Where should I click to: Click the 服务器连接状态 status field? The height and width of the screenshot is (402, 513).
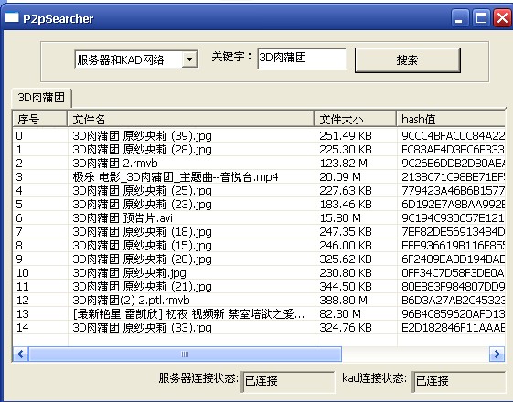pyautogui.click(x=288, y=381)
